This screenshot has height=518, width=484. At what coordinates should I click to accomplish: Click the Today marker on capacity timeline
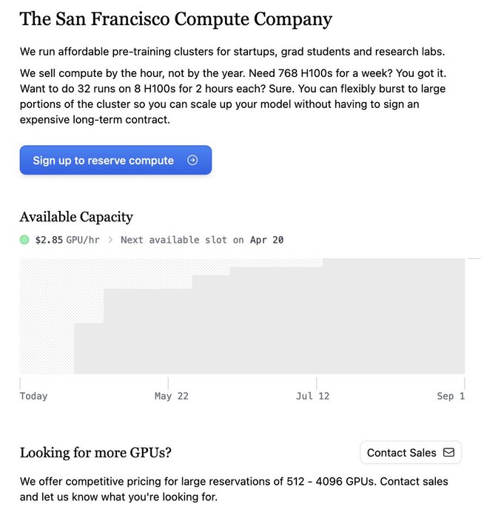[x=33, y=396]
